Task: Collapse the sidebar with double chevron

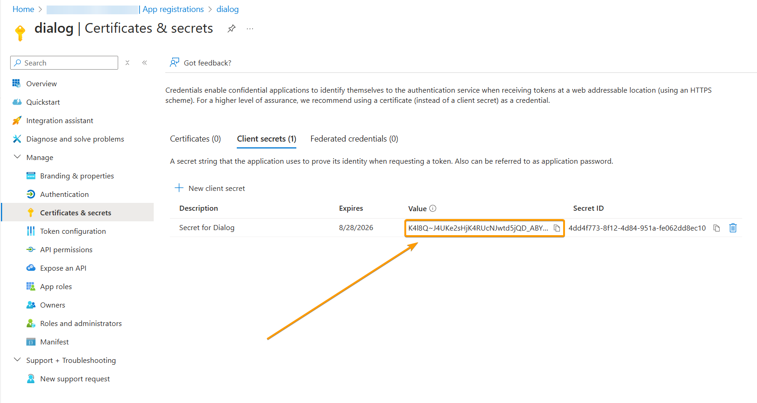Action: coord(144,63)
